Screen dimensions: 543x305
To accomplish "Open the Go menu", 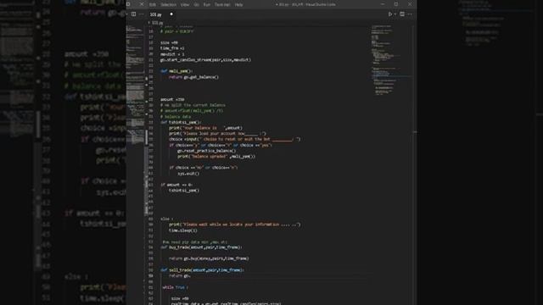I will tap(197, 5).
